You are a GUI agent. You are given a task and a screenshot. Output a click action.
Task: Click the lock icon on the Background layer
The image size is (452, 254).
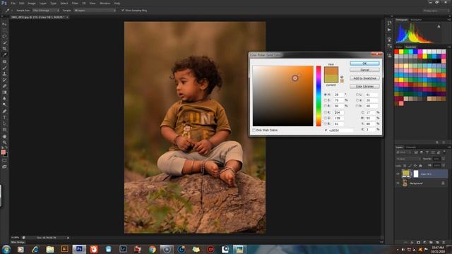pyautogui.click(x=443, y=183)
